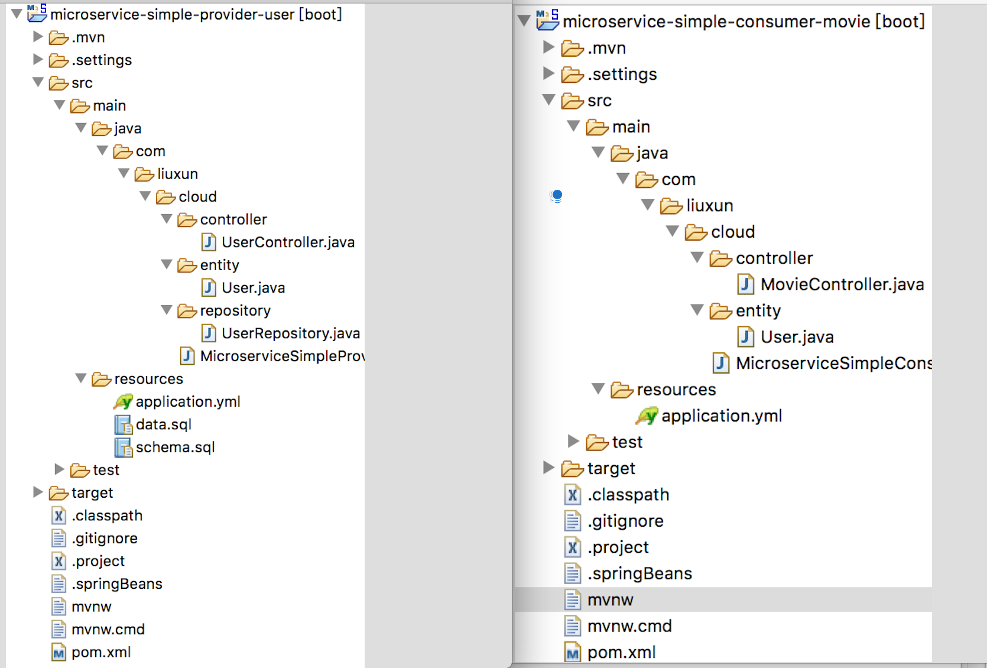Select application.yml in provider-user resources

click(x=188, y=402)
